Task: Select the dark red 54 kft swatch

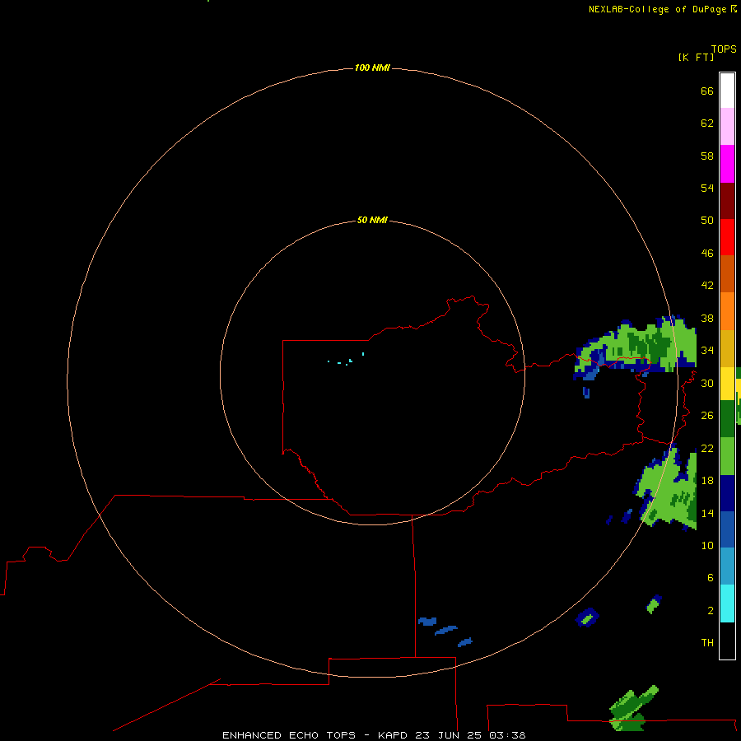Action: [x=727, y=201]
